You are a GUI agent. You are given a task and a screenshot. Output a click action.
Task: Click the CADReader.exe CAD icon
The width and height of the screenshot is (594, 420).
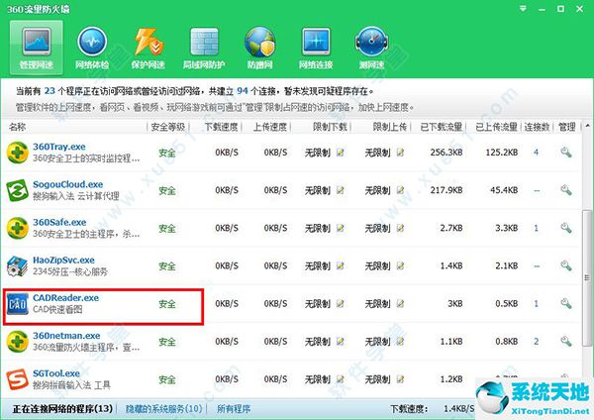tap(18, 304)
